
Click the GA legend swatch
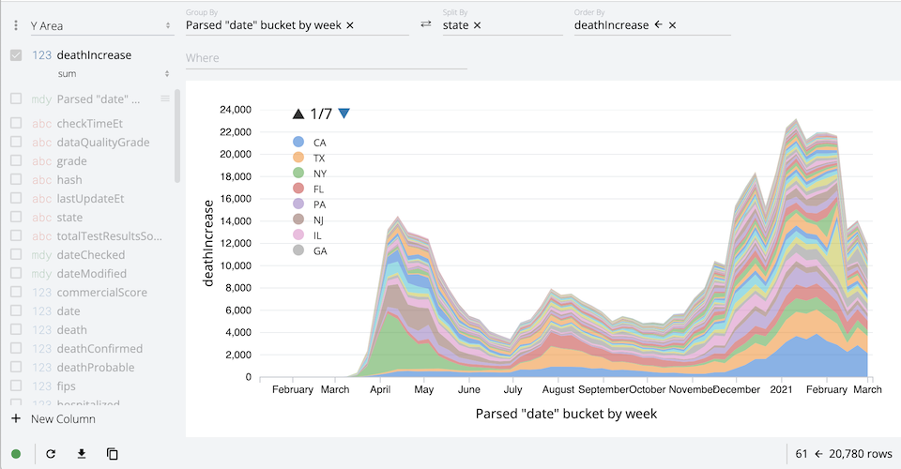298,250
